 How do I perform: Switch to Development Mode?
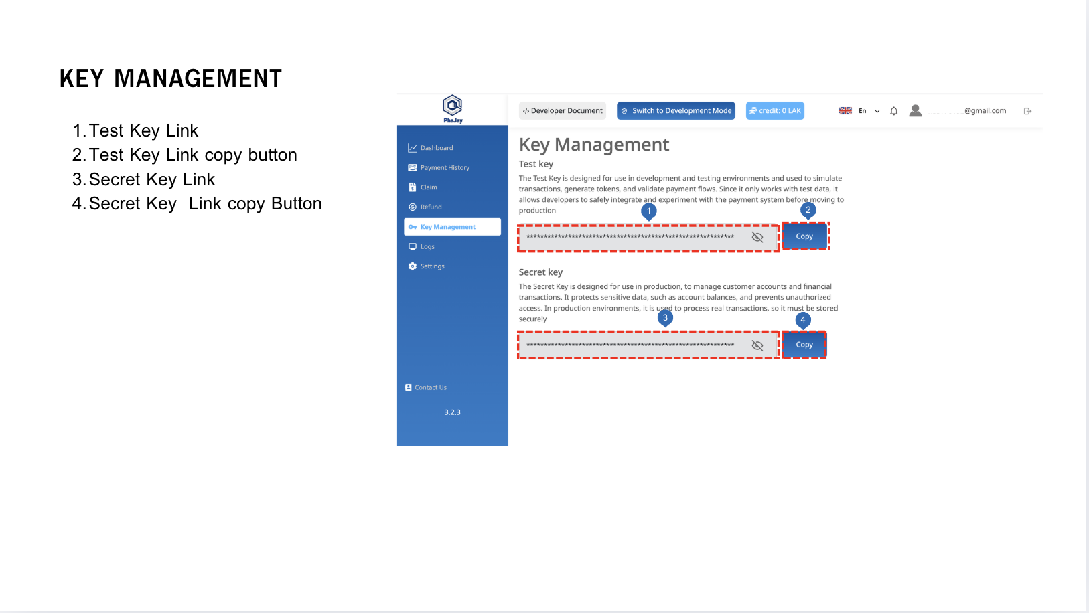pyautogui.click(x=676, y=111)
